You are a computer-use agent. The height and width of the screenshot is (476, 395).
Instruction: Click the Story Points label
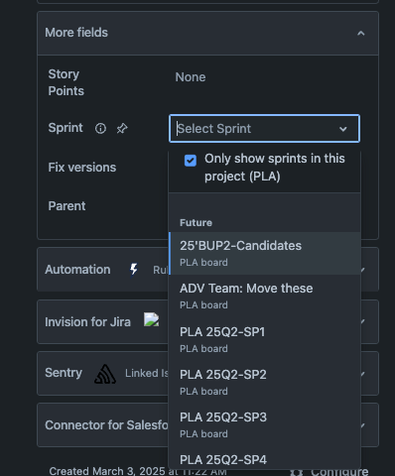[66, 82]
